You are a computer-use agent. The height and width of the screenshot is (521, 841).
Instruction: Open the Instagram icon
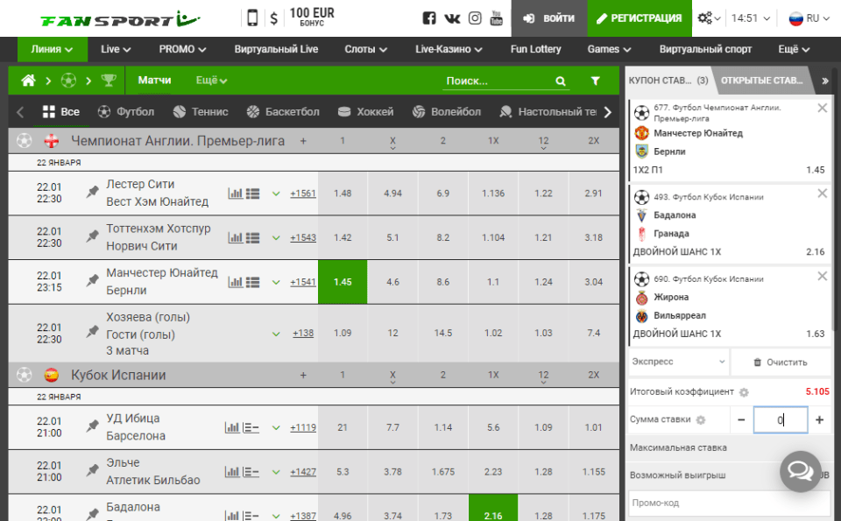(475, 18)
